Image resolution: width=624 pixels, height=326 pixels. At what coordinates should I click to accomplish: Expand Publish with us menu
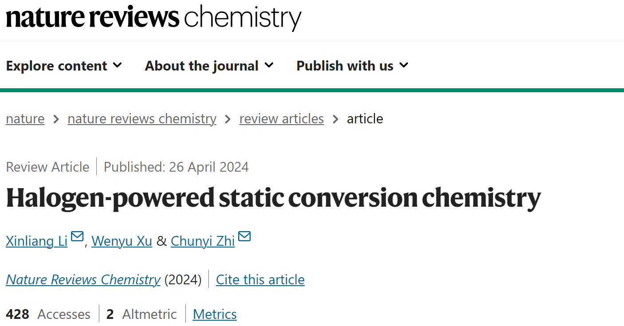353,66
